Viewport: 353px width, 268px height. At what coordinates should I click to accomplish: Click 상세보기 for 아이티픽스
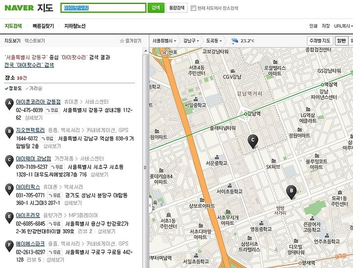click(73, 203)
